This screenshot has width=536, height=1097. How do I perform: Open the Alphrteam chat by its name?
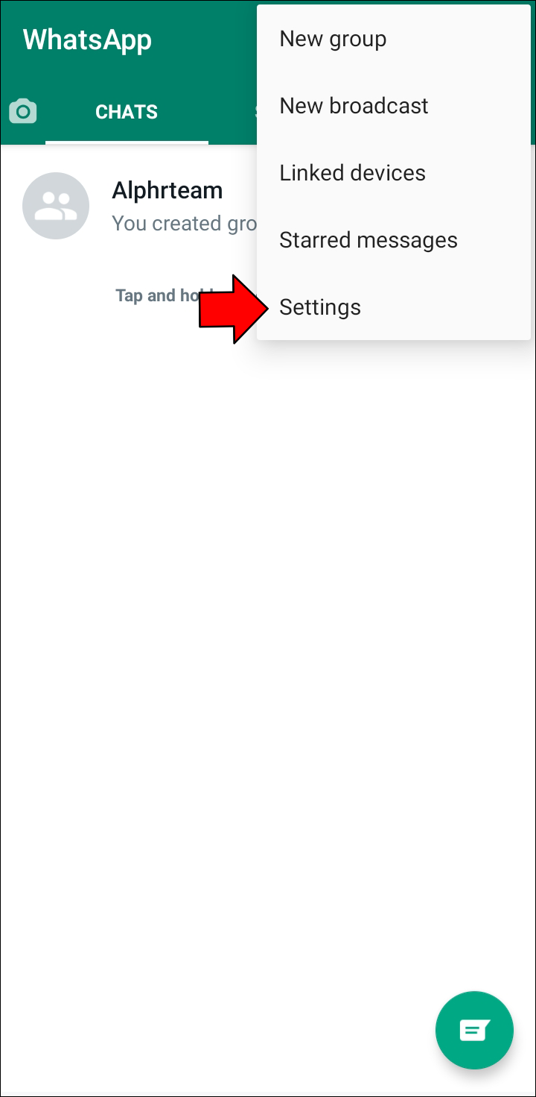coord(167,190)
